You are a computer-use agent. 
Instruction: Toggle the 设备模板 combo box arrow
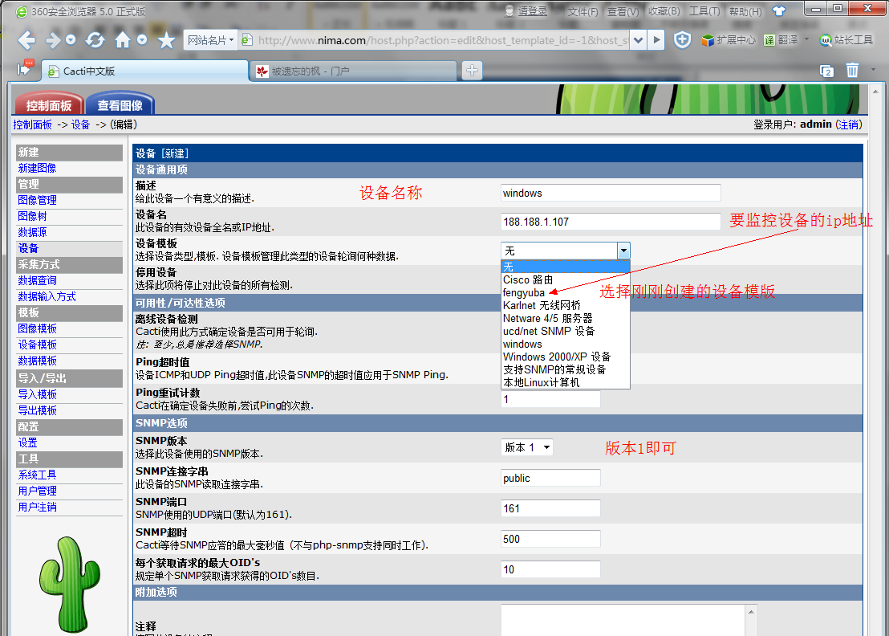[623, 251]
